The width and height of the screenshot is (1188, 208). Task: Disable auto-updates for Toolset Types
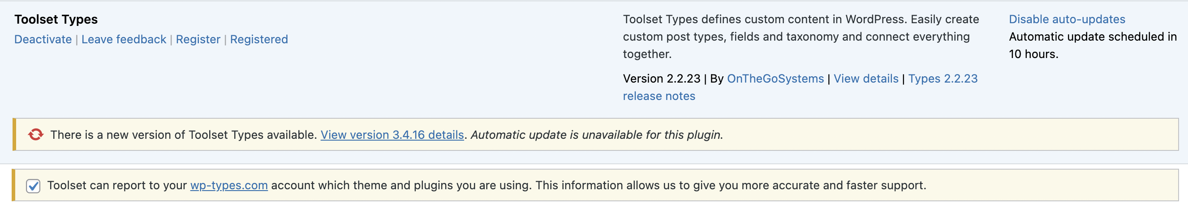pos(1067,19)
